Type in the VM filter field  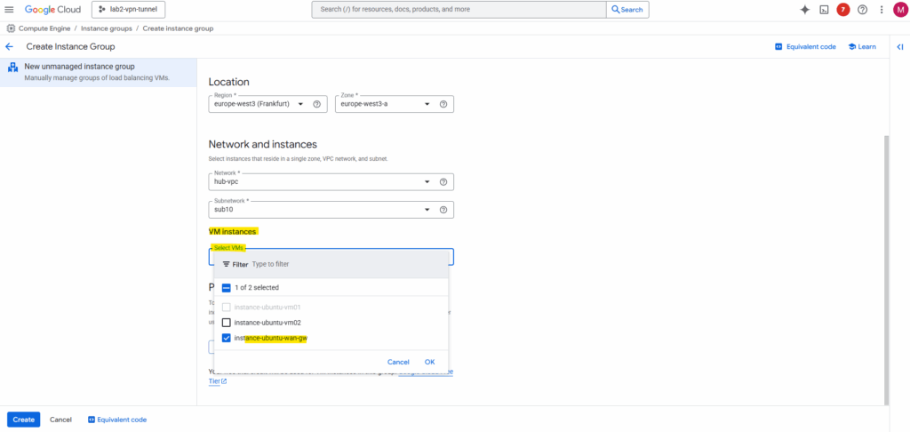(x=338, y=264)
